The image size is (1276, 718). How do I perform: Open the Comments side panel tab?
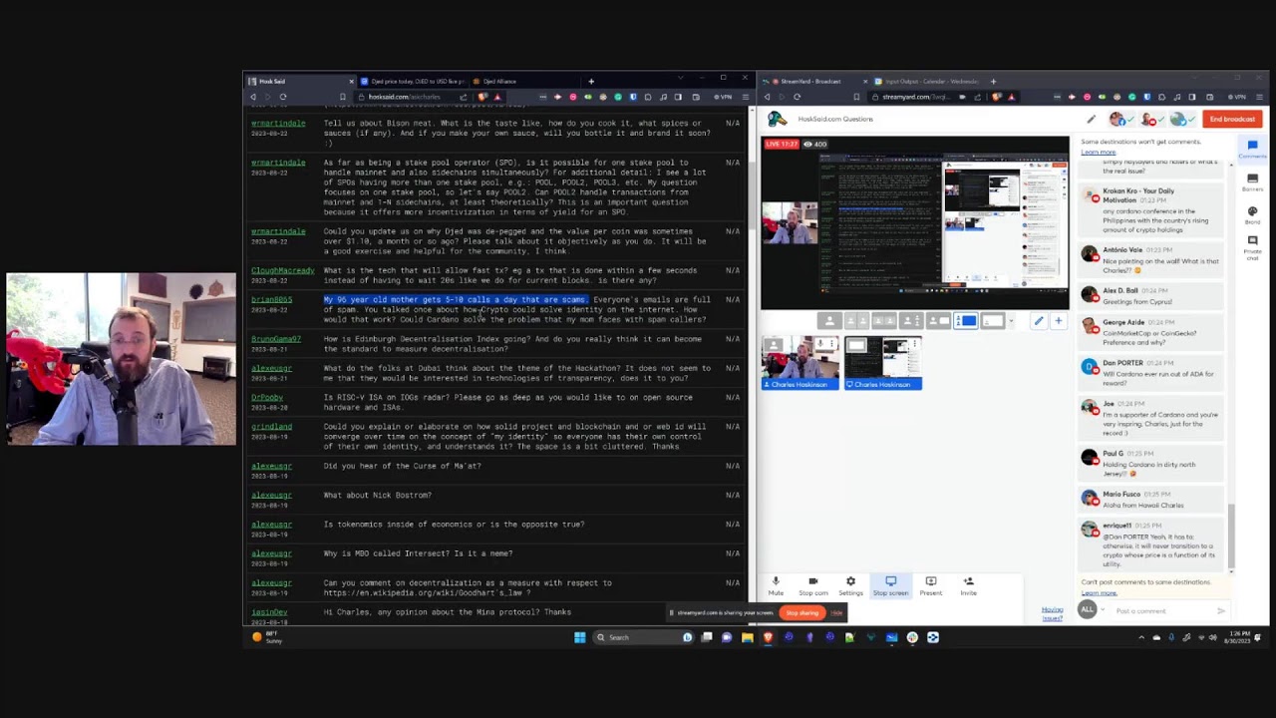1252,149
